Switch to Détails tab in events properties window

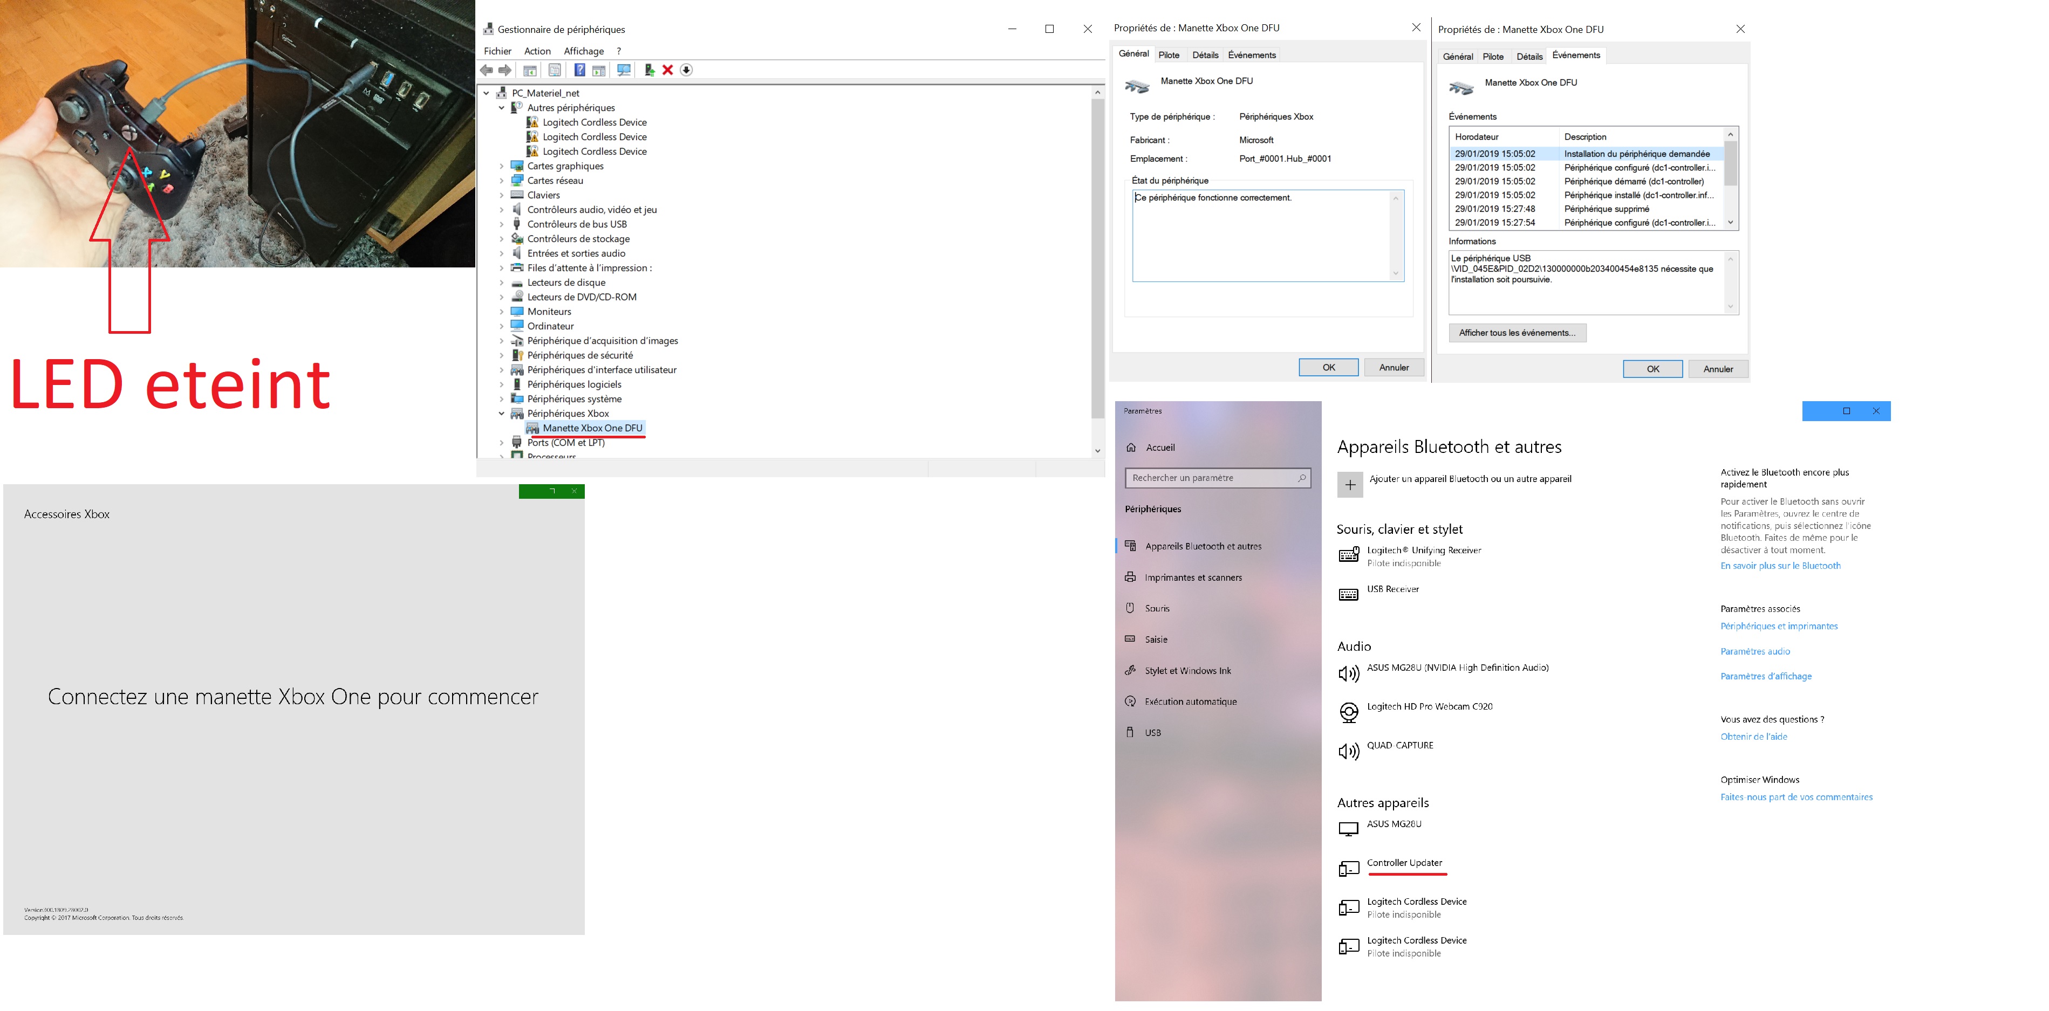1529,57
